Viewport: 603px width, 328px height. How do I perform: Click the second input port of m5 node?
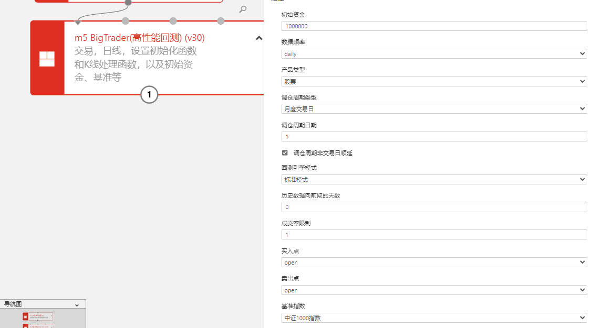click(125, 21)
